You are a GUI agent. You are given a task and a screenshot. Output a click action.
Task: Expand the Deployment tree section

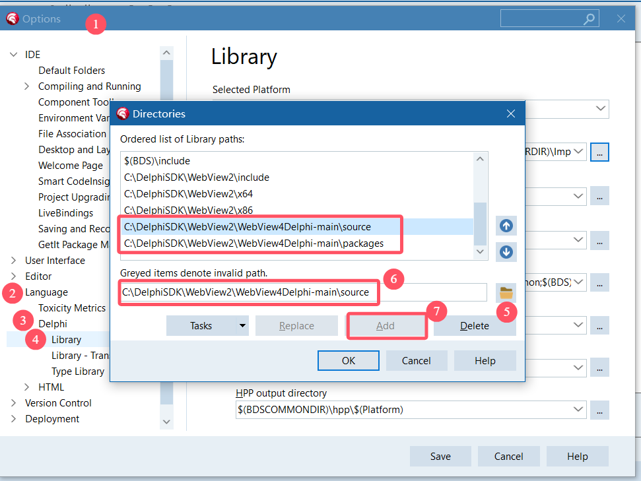click(x=13, y=418)
